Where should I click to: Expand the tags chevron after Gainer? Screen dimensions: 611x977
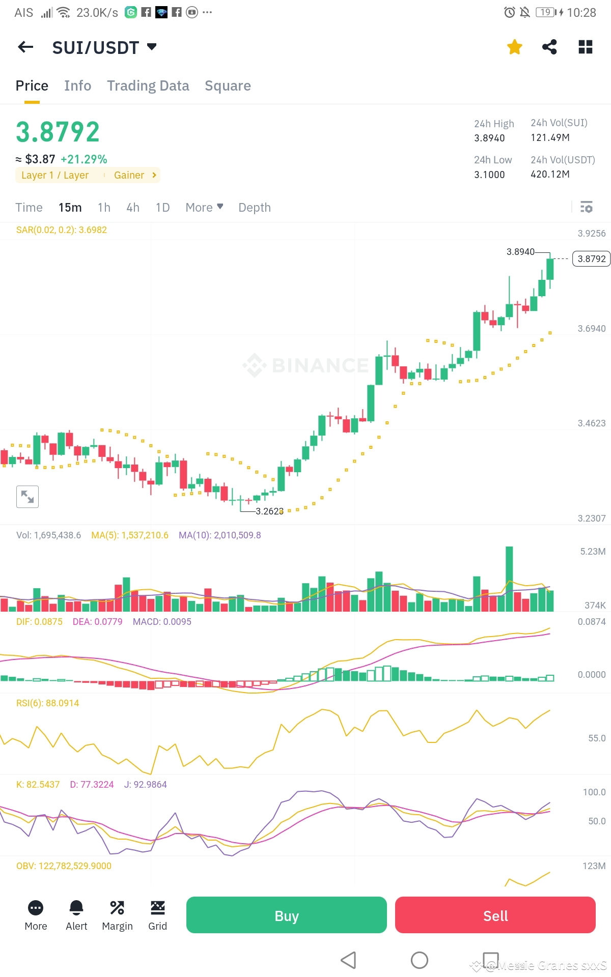tap(154, 175)
